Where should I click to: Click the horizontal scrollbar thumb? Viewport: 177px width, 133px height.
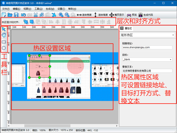(x=47, y=126)
